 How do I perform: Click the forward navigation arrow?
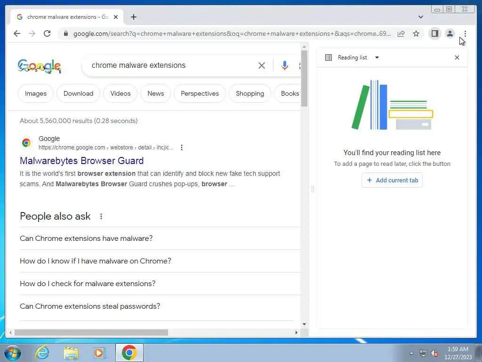click(32, 33)
